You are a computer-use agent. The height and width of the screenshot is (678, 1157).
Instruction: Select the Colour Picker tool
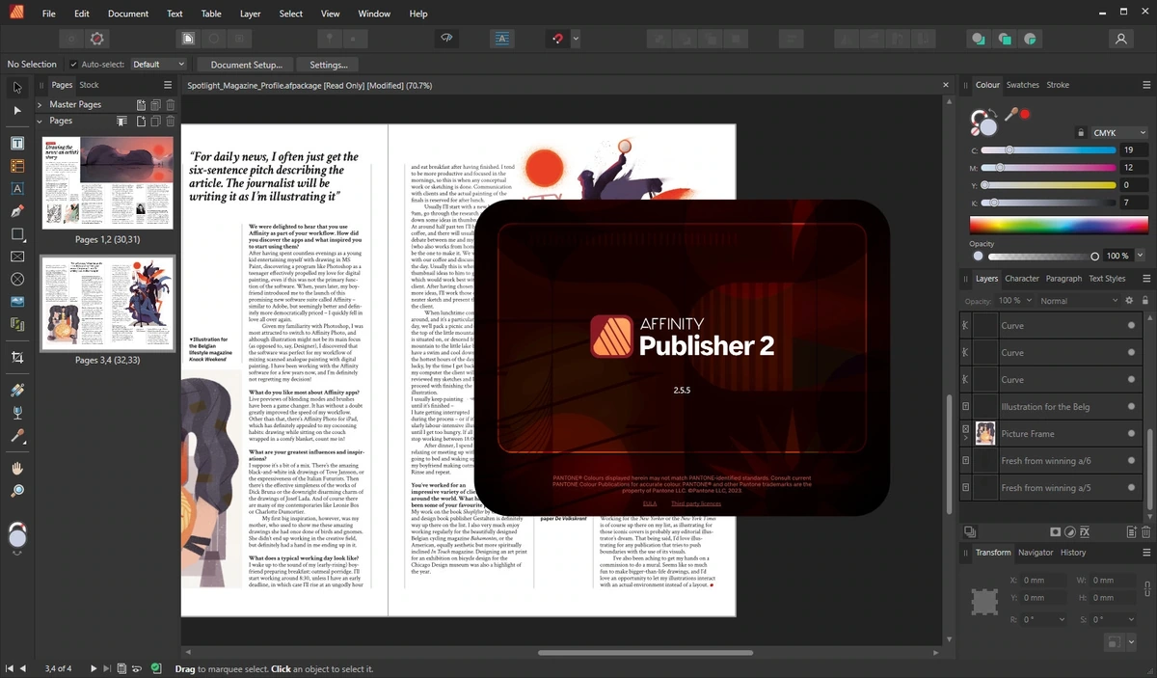(x=17, y=436)
